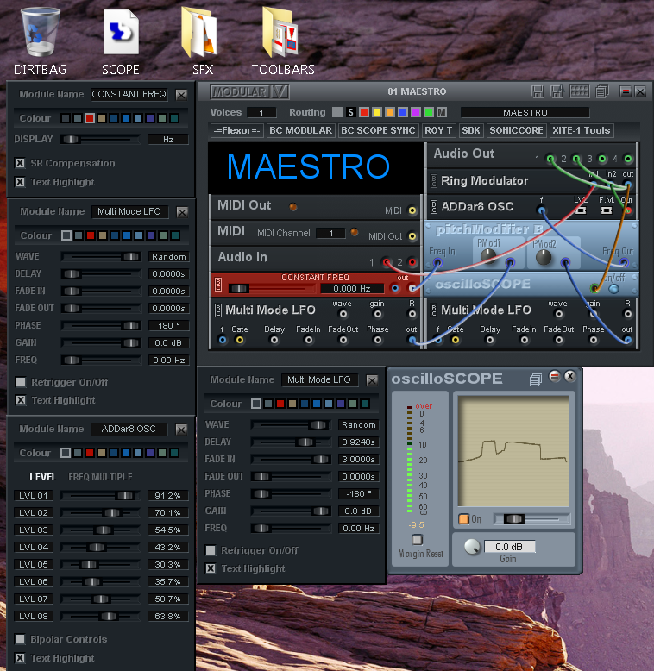Enable the Bipolar Controls checkbox
Screen dimensions: 654x671
(20, 639)
